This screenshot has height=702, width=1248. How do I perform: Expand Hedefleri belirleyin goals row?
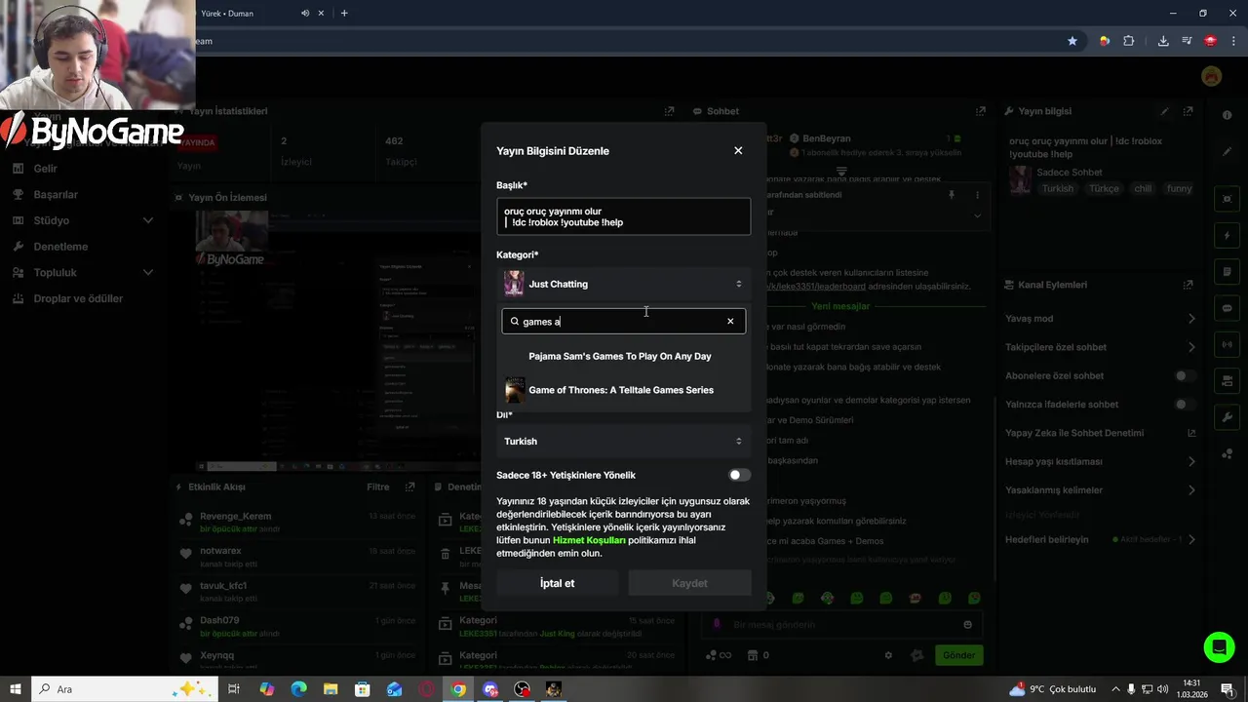[1100, 539]
